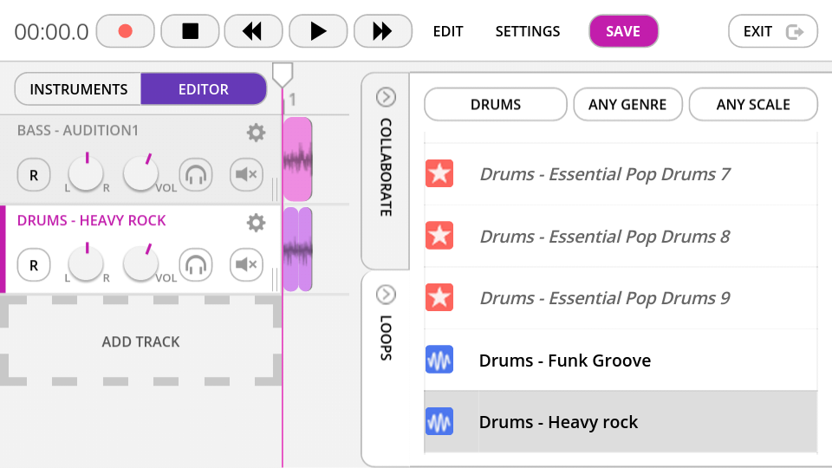Click the record button in transport bar
The width and height of the screenshot is (832, 468).
(x=125, y=31)
